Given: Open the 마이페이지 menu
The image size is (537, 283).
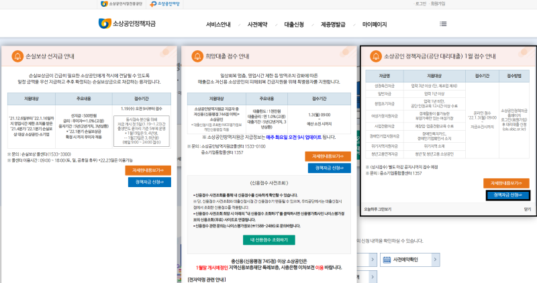Looking at the screenshot, I should [x=375, y=24].
